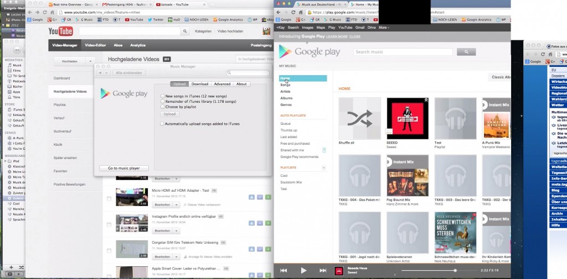Reload the Google Play browser window

tap(293, 12)
